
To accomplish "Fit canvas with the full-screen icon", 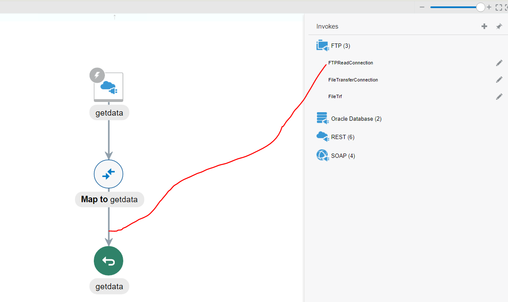I will pyautogui.click(x=499, y=7).
